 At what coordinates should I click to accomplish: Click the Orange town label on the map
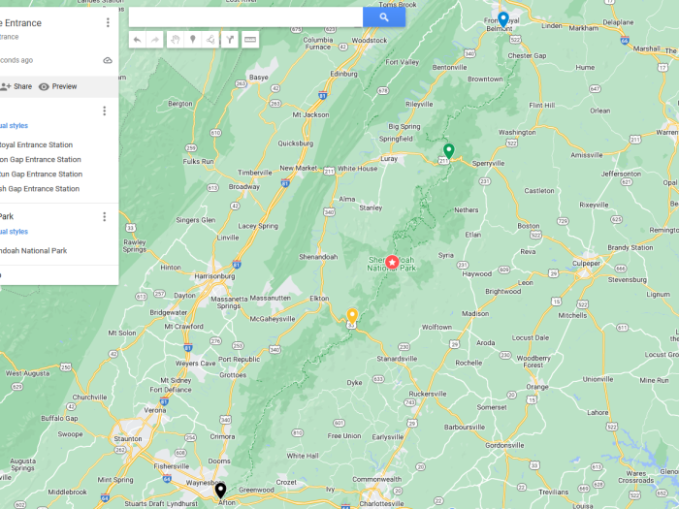pyautogui.click(x=537, y=387)
